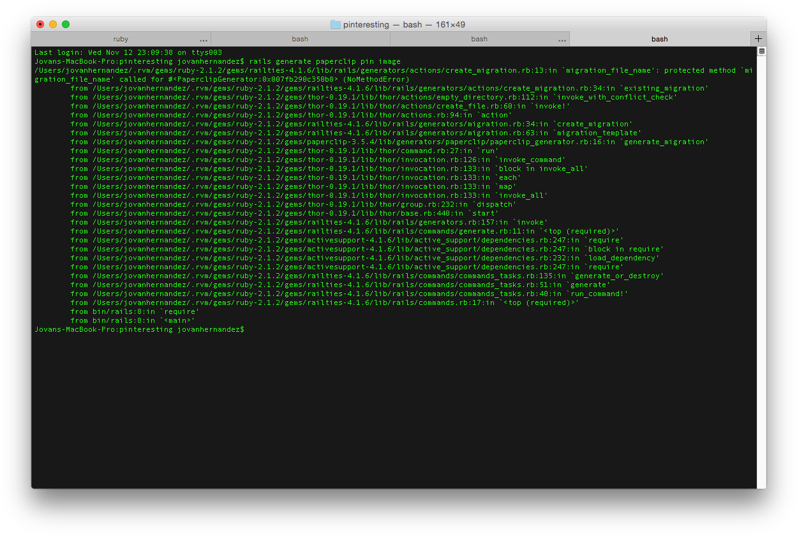Click the 'bin/rails:8:in `require'' line
Viewport: 797px width, 536px height.
click(135, 311)
